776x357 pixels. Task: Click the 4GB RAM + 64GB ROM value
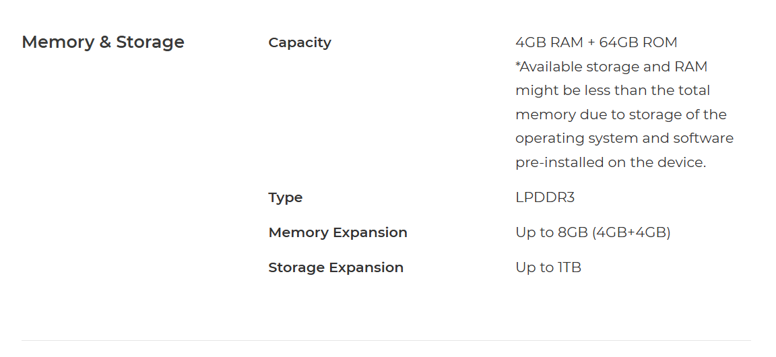pyautogui.click(x=596, y=42)
